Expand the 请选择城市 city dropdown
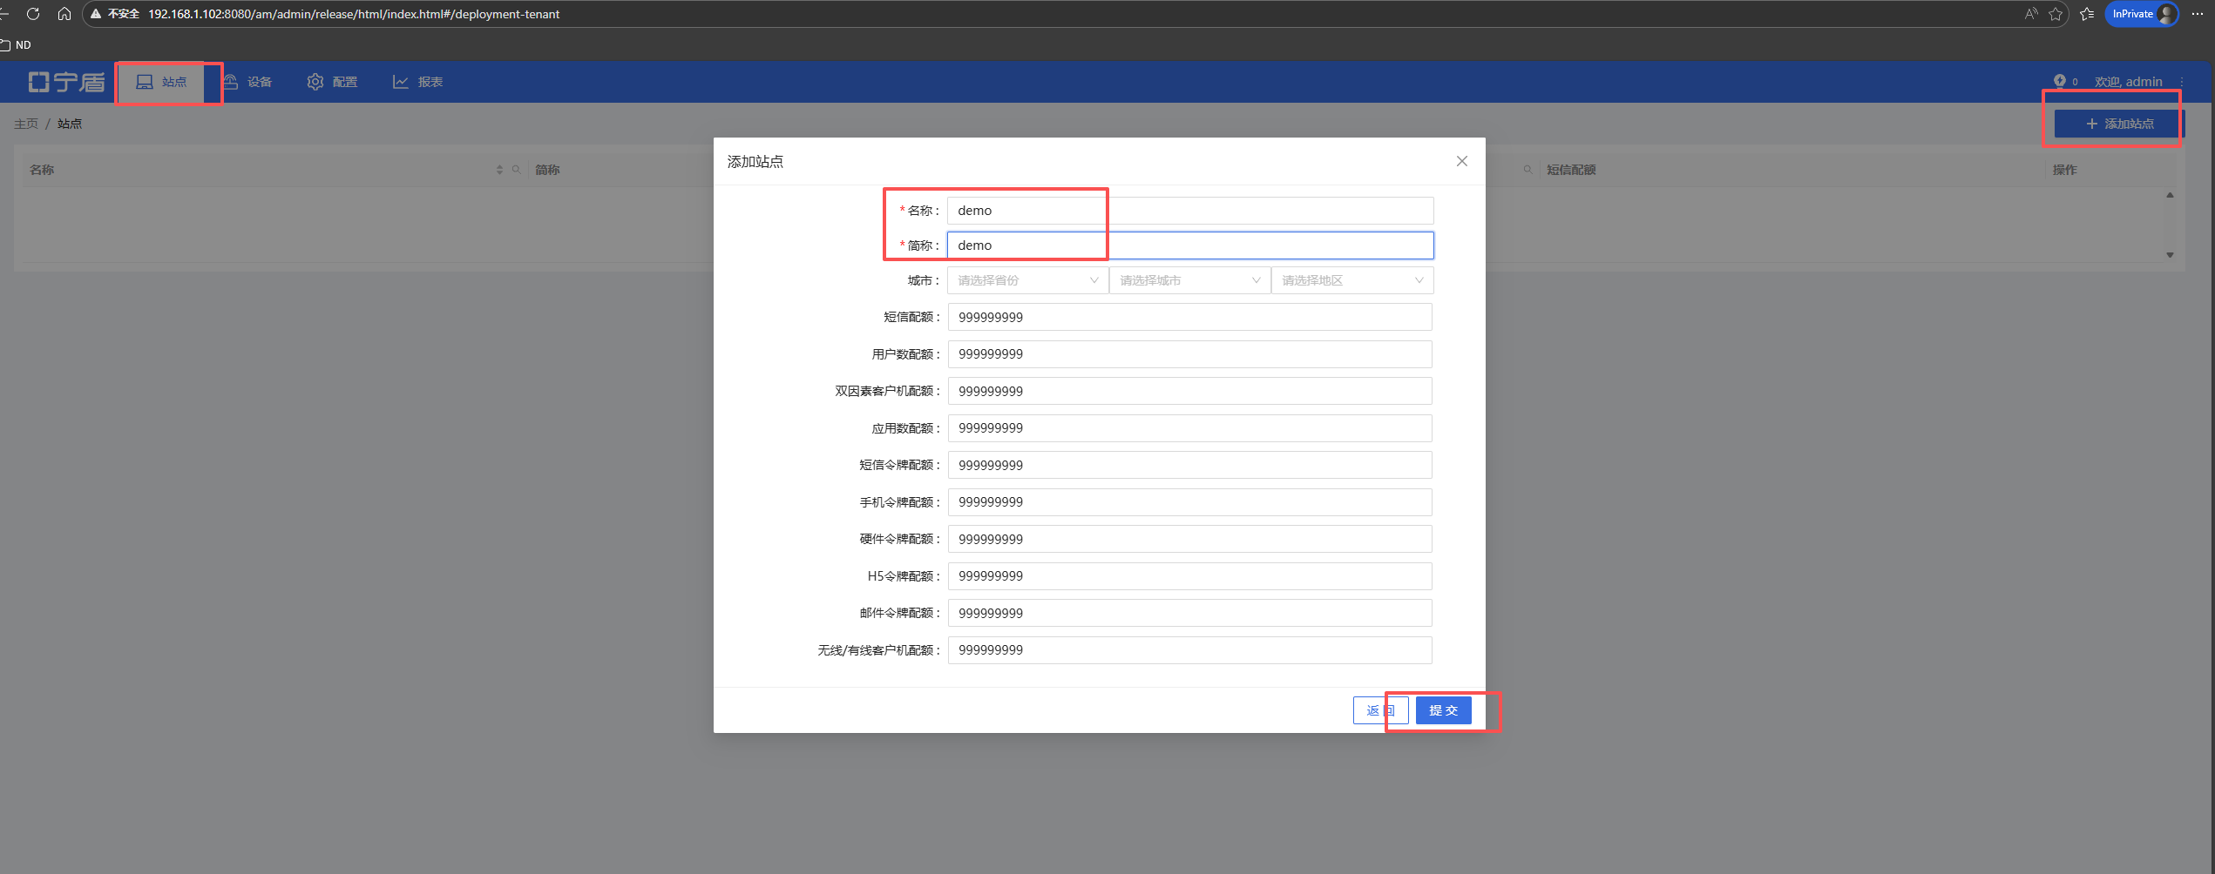2215x874 pixels. pyautogui.click(x=1189, y=280)
